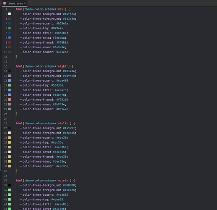Click hex value #2e6cba on line 7
This screenshot has width=217, height=210.
click(59, 38)
